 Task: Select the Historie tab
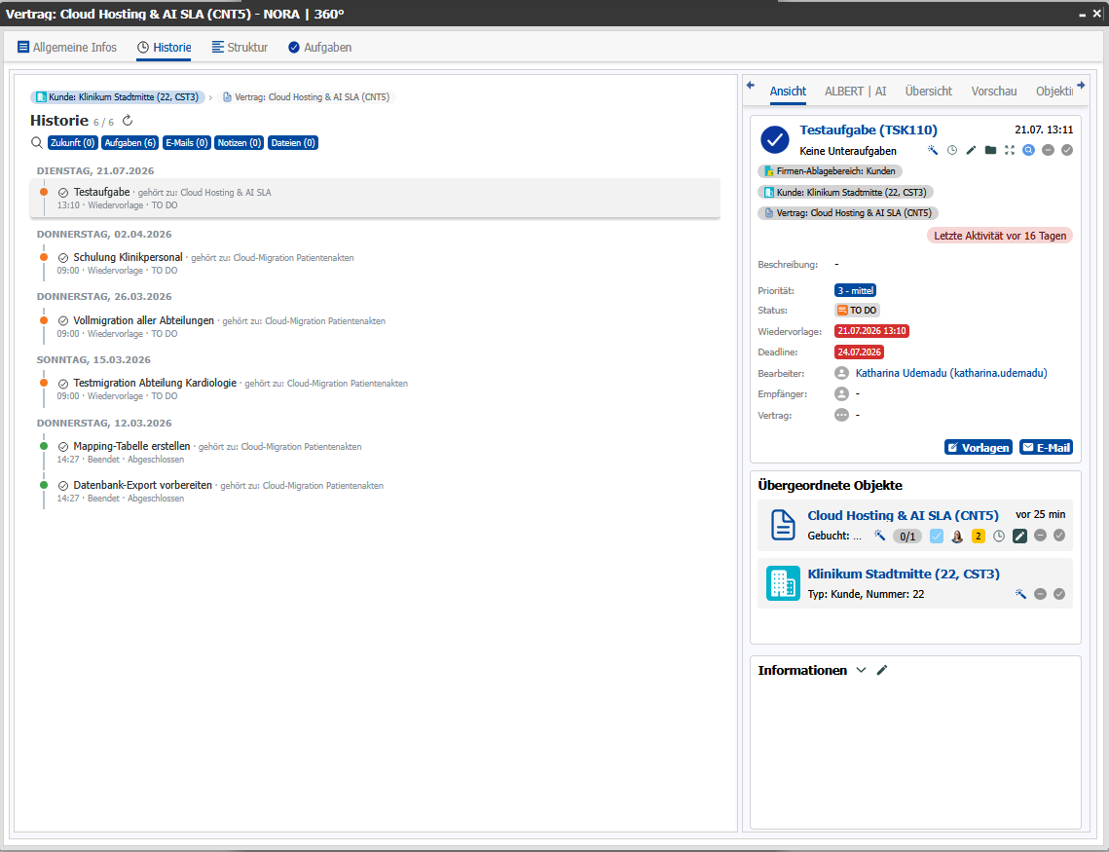click(165, 48)
